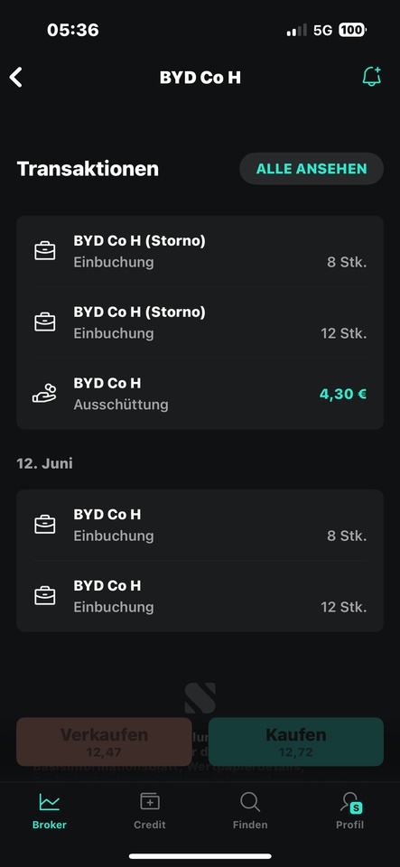Open BYD Co H (Storno) 8 Stk. transaction
Viewport: 400px width, 867px height.
(200, 251)
